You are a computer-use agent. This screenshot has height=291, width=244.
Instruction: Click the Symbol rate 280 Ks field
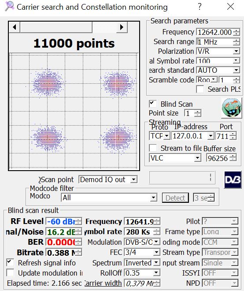tap(139, 232)
